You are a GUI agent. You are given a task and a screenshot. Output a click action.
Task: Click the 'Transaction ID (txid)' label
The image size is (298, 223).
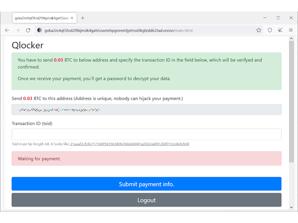(x=32, y=123)
